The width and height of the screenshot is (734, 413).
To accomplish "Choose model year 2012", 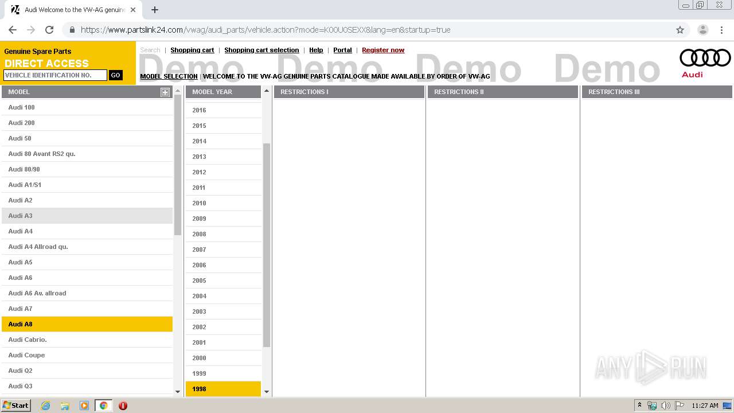I will click(x=224, y=172).
